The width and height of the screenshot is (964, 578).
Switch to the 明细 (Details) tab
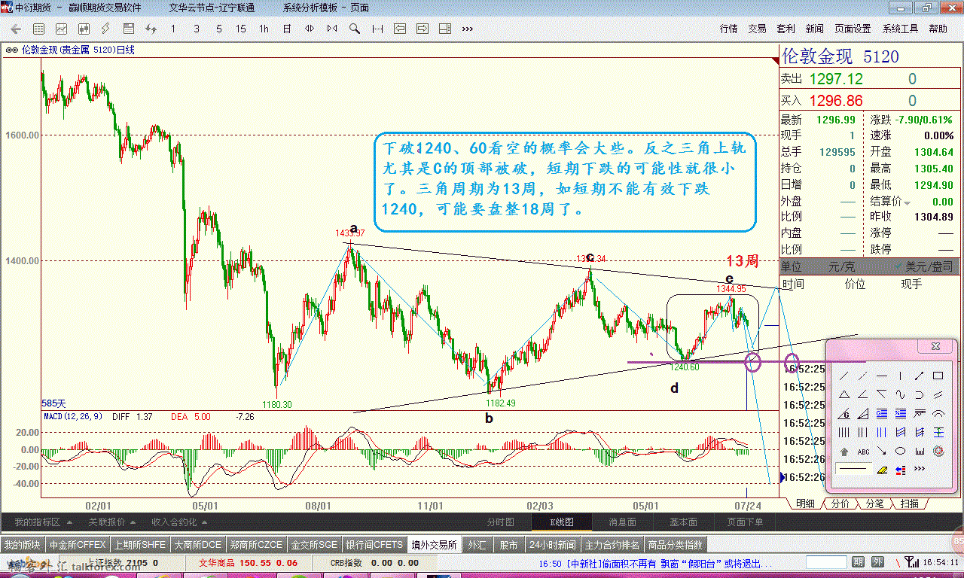(805, 503)
